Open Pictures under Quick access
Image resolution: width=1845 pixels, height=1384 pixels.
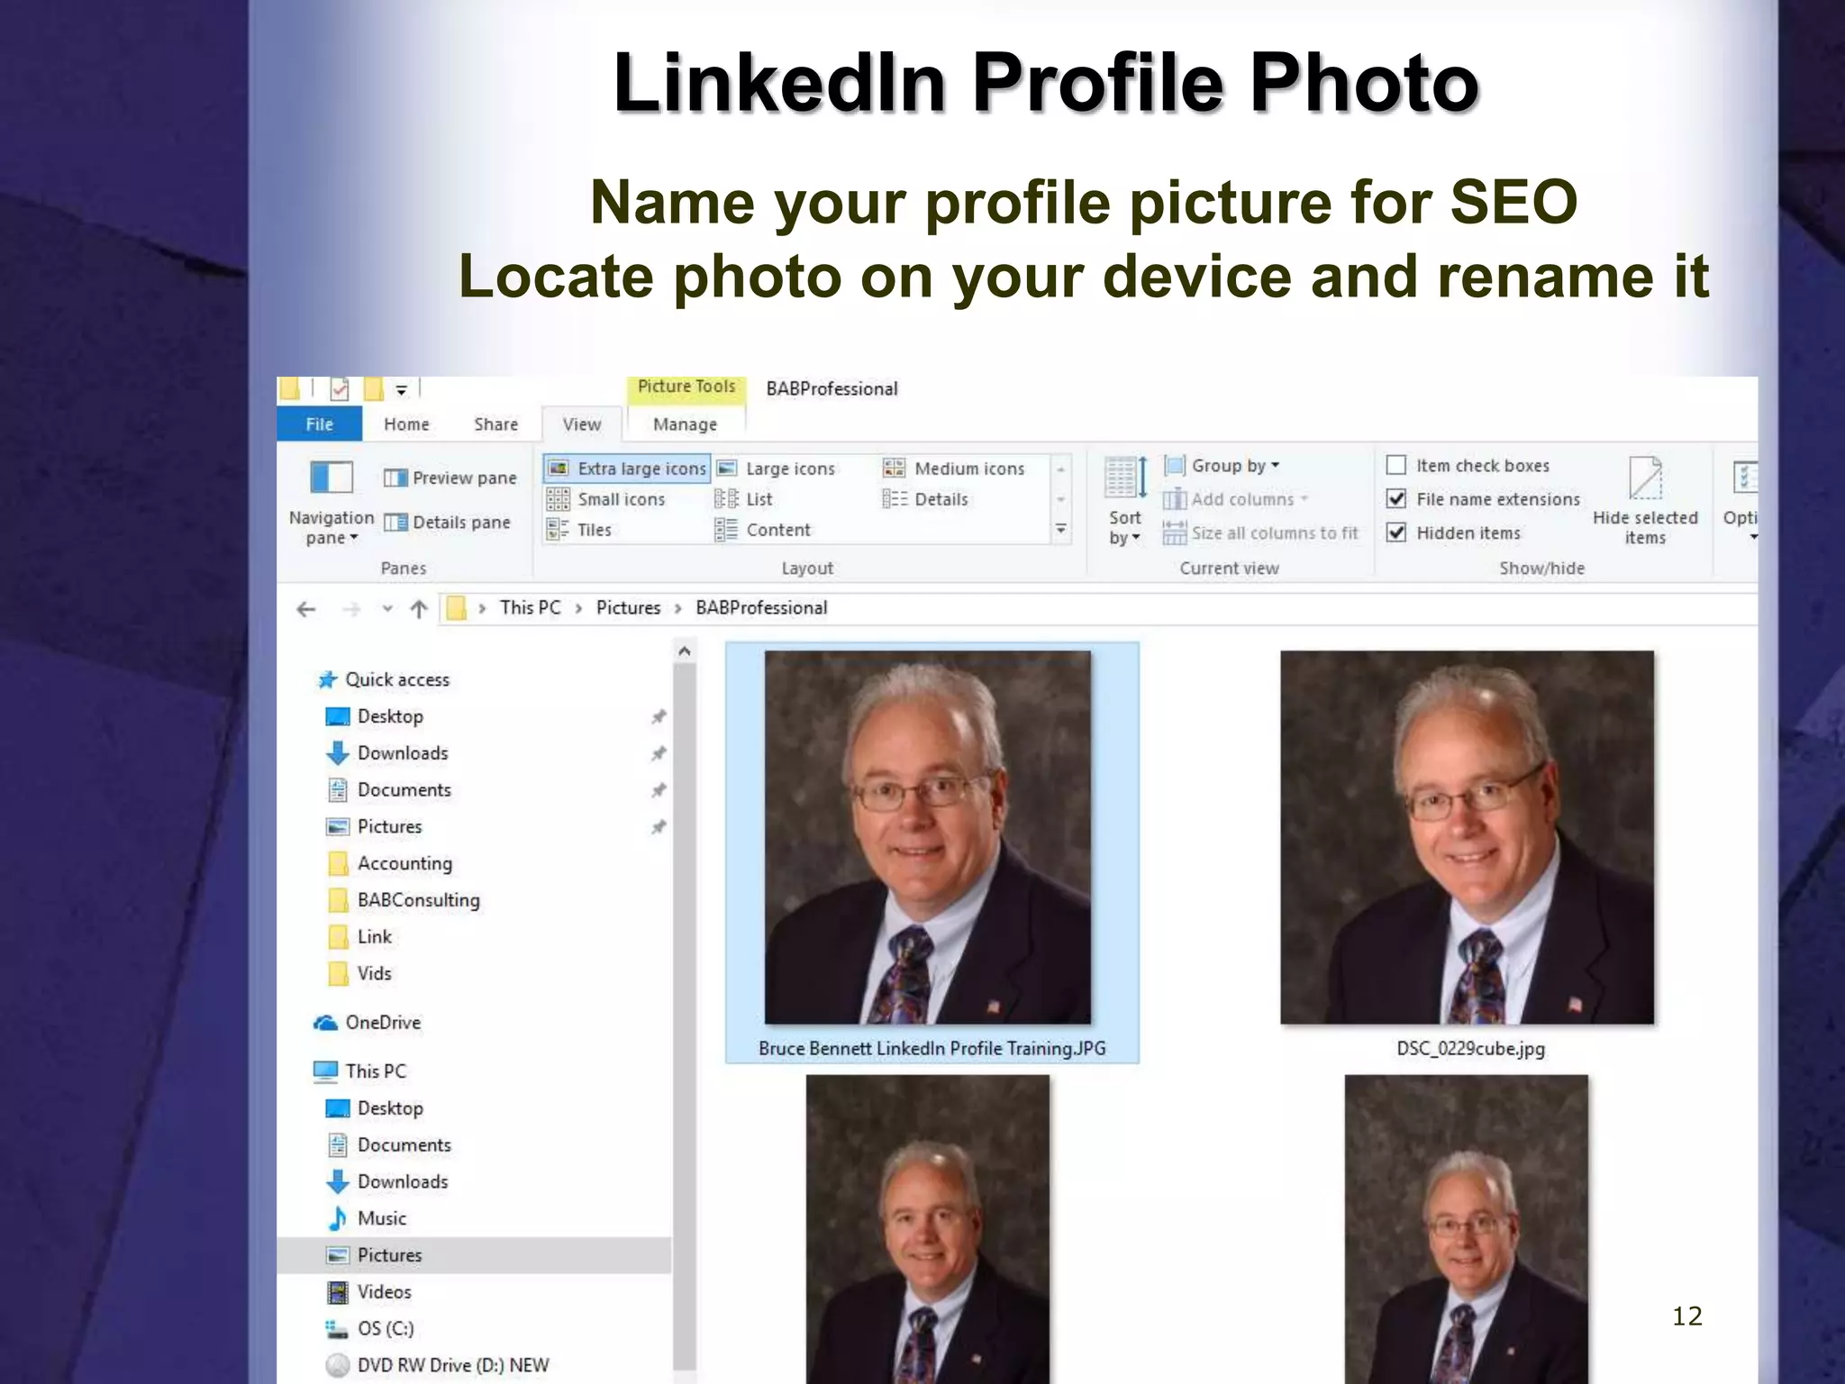pos(389,827)
